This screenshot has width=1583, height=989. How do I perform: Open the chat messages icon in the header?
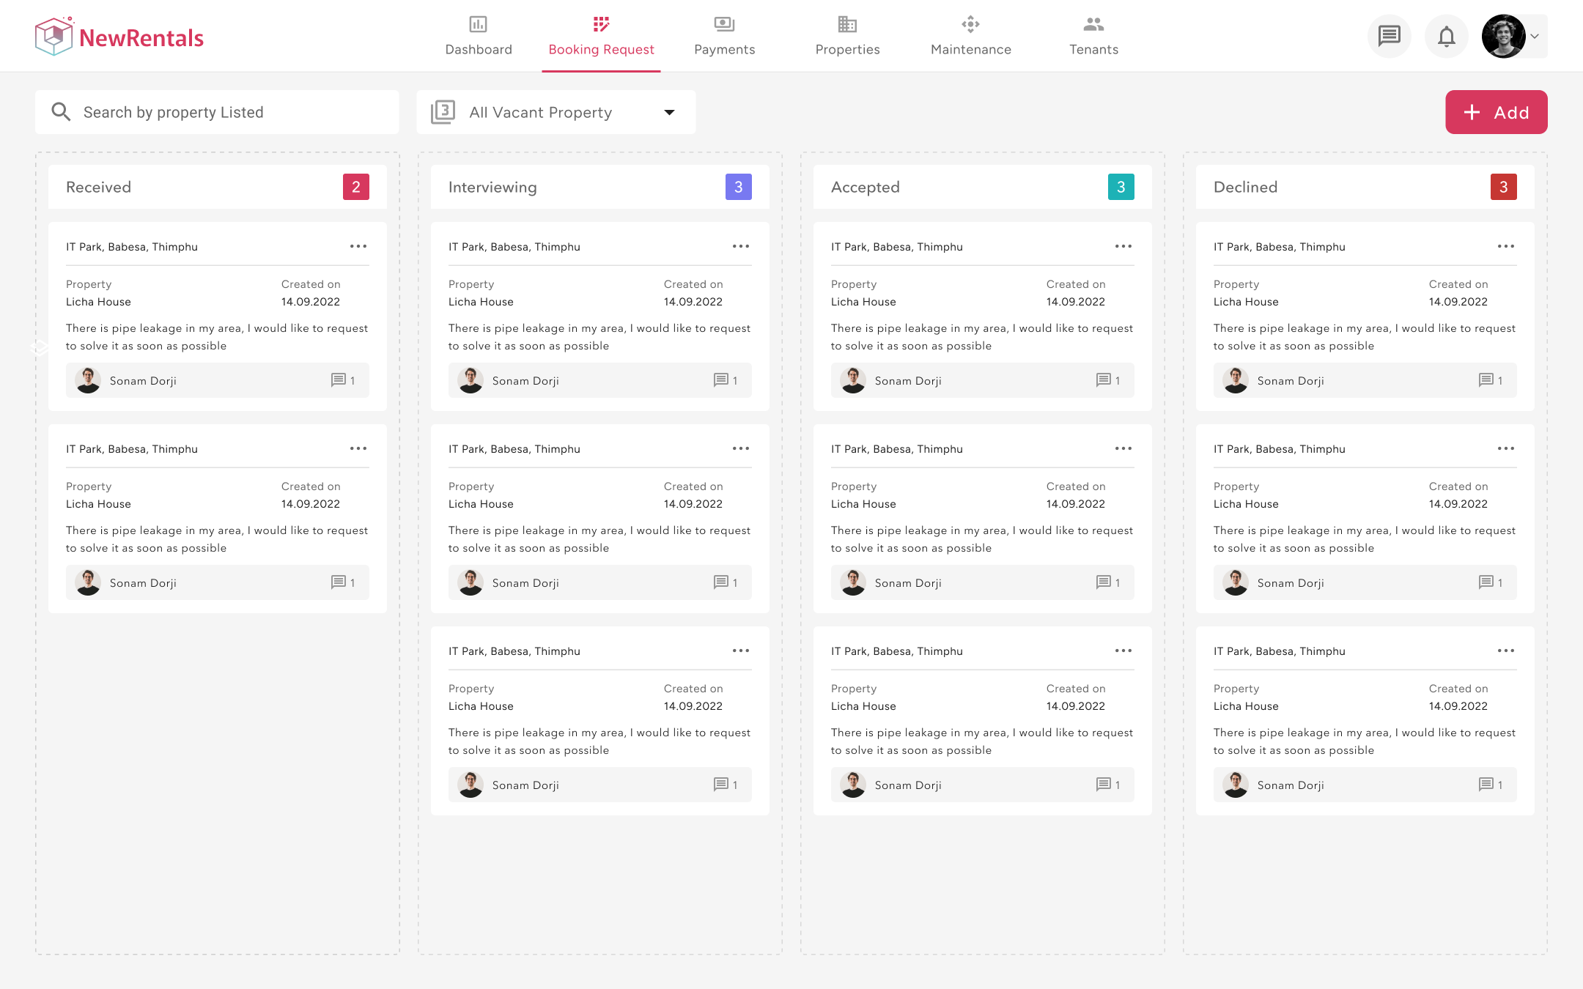(1390, 35)
